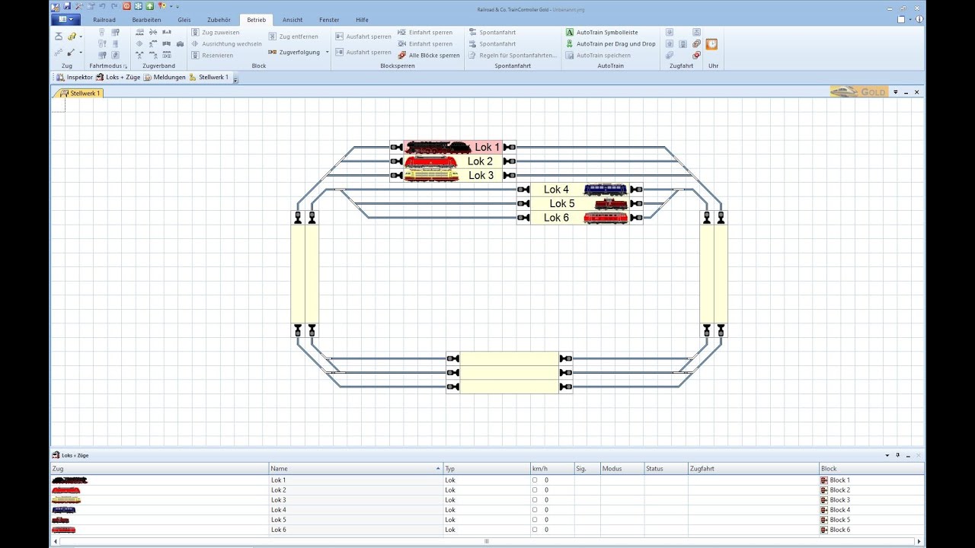Click the Lok 4 block with blue locomotive
Viewport: 975px width, 548px height.
[x=580, y=190]
